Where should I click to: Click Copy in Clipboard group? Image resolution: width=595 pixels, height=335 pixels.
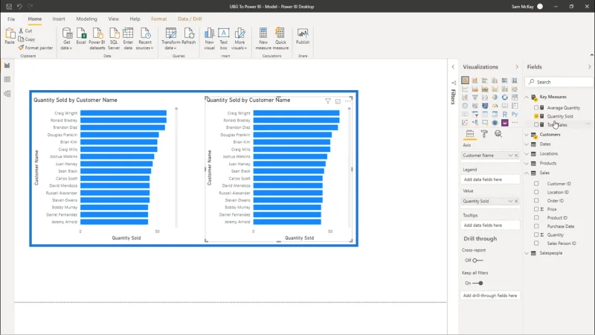tap(27, 39)
